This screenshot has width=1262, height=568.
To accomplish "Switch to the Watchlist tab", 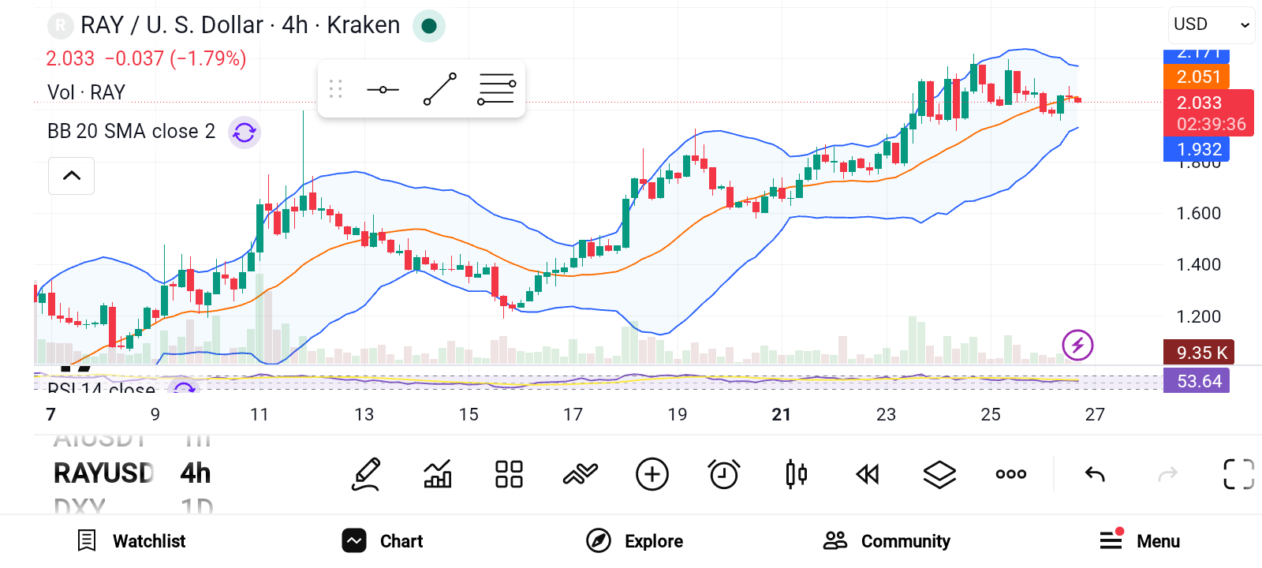I will [132, 541].
